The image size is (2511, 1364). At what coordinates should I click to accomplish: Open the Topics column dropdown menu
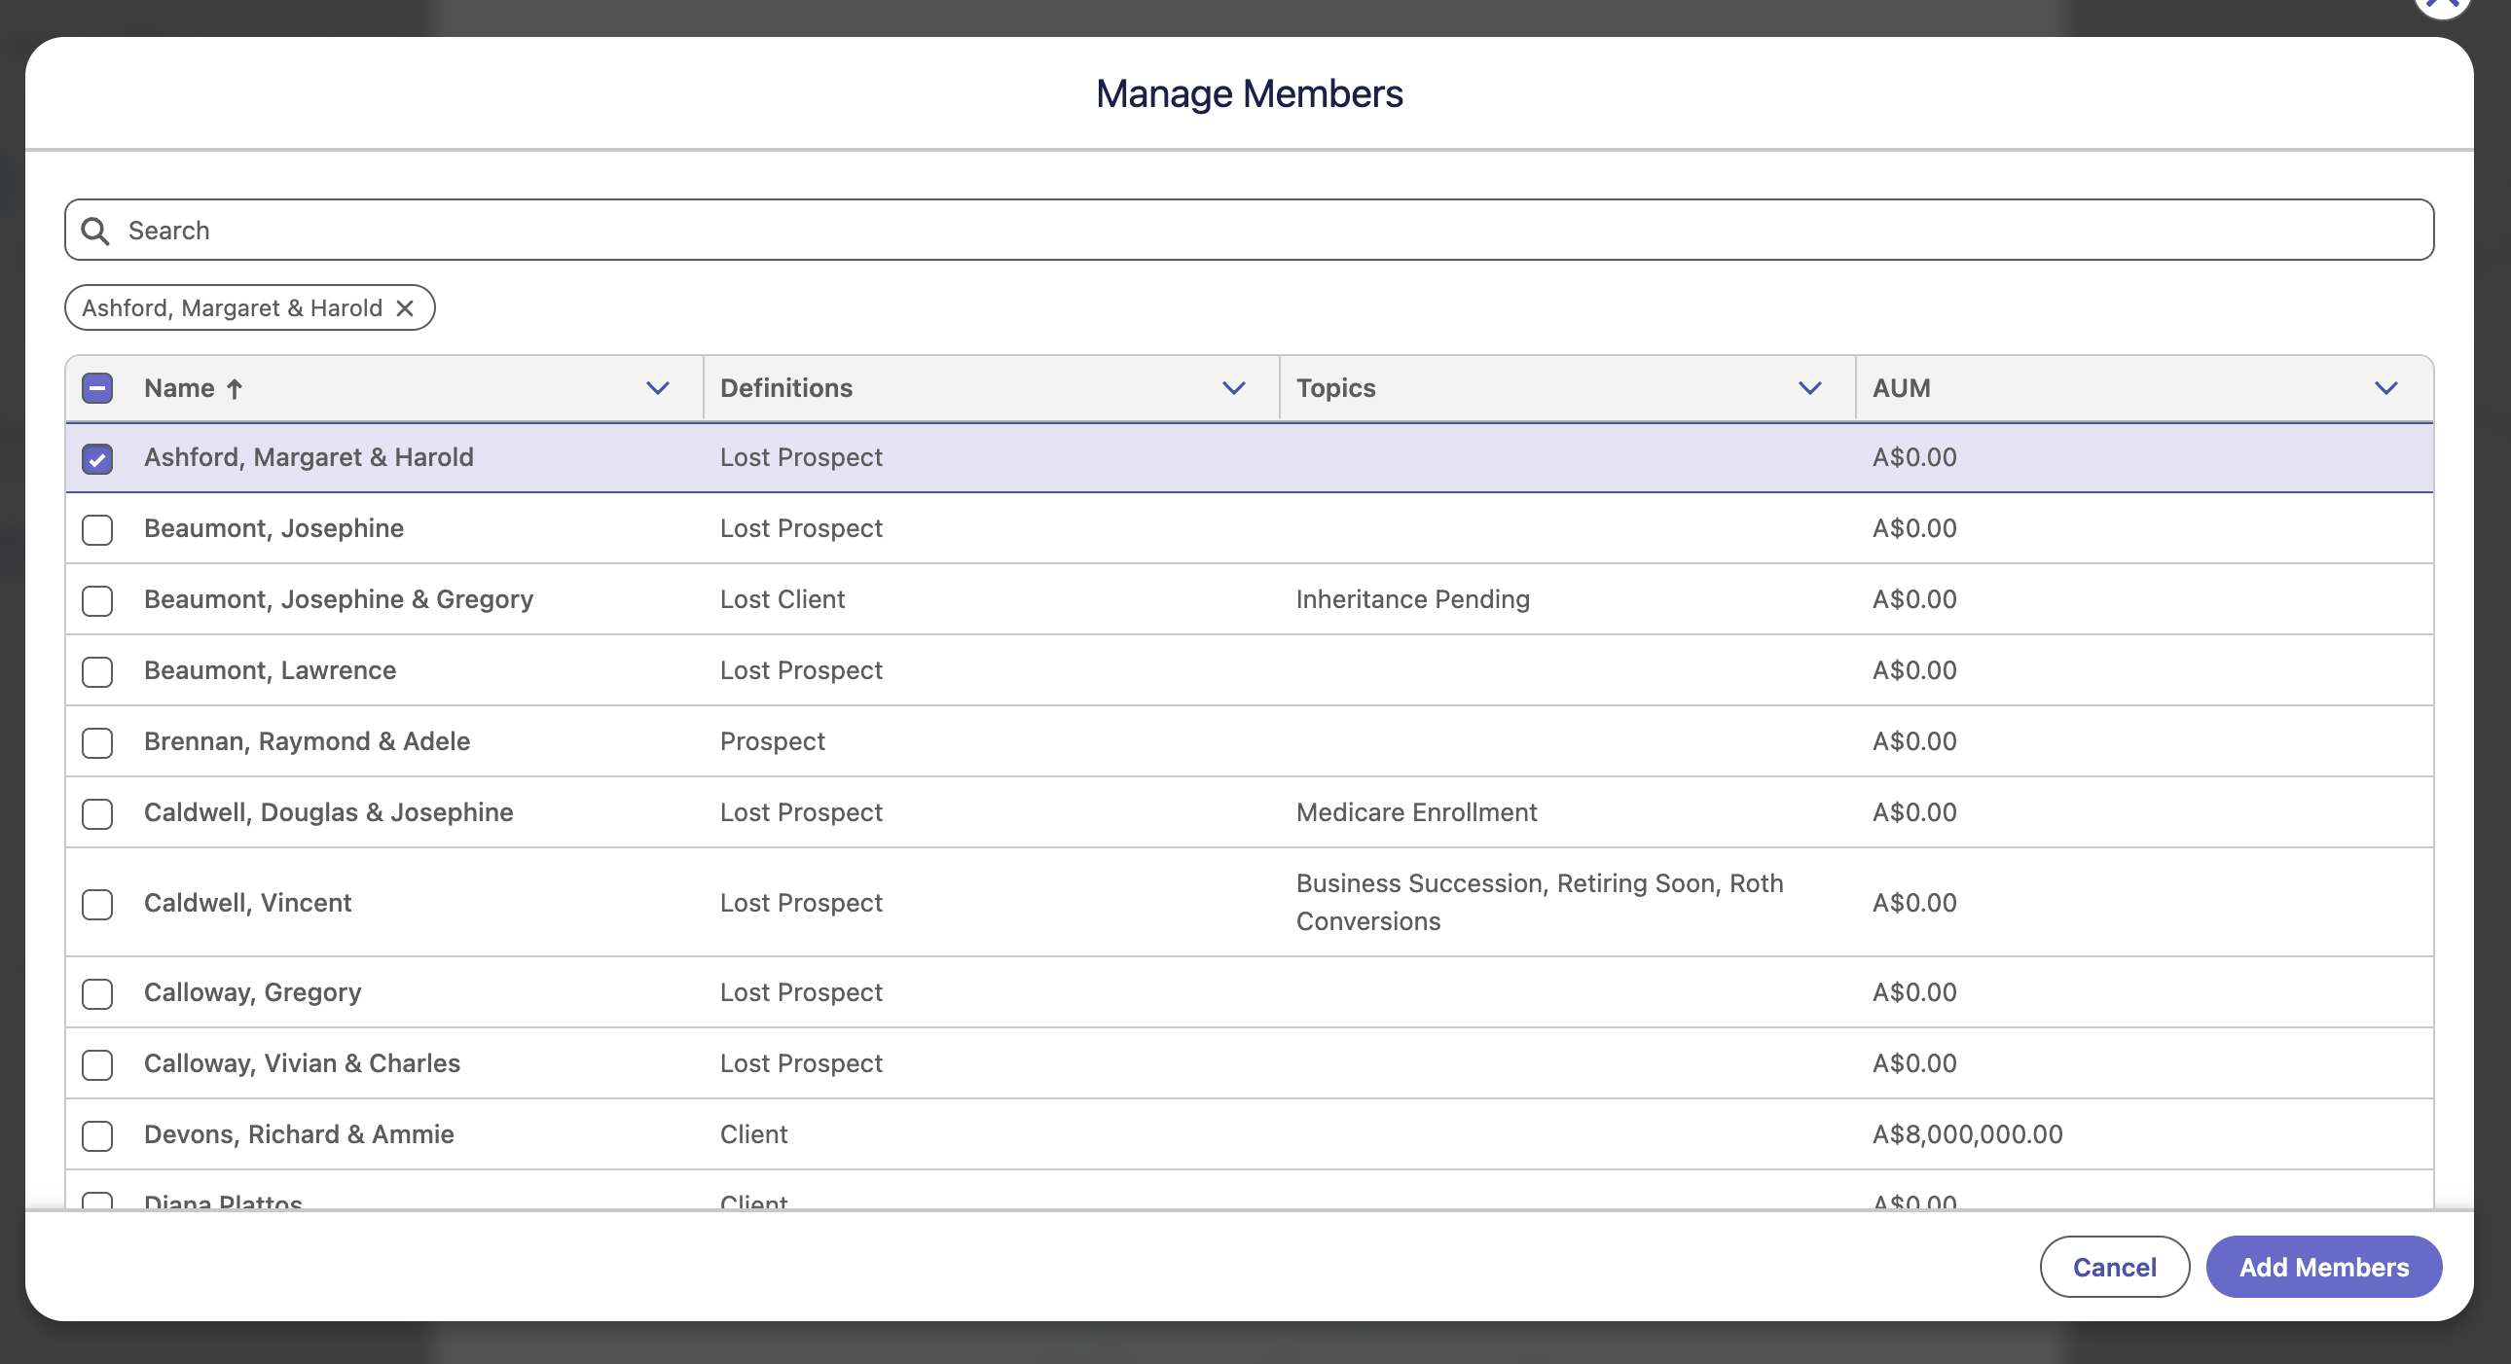(x=1810, y=389)
